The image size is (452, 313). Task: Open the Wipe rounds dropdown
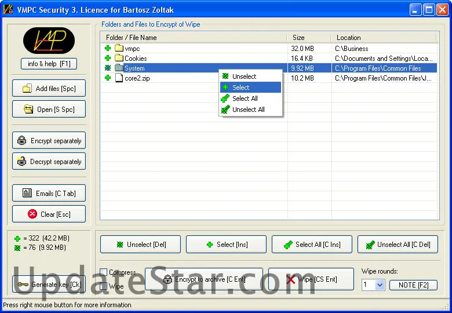click(380, 285)
